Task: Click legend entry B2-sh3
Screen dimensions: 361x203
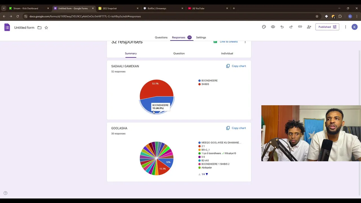Action: pos(205,160)
